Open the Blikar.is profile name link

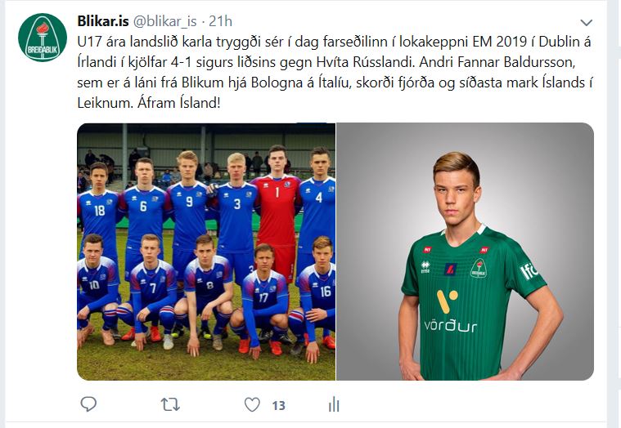[x=103, y=21]
